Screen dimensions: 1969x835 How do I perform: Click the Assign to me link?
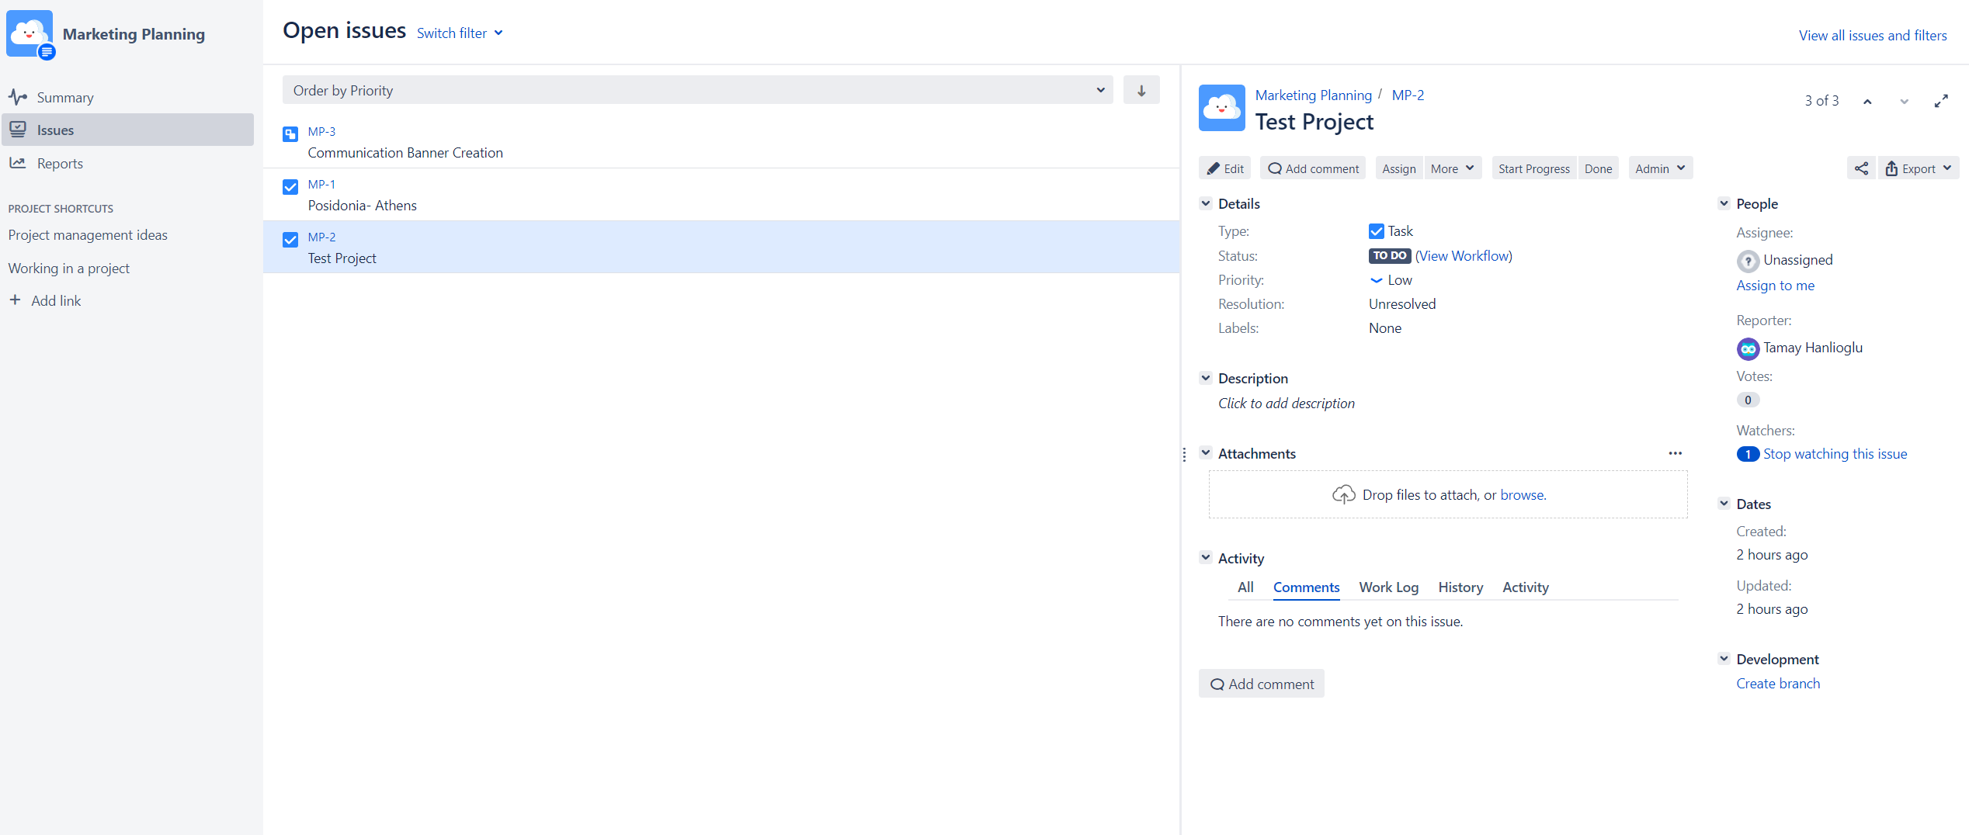tap(1775, 286)
